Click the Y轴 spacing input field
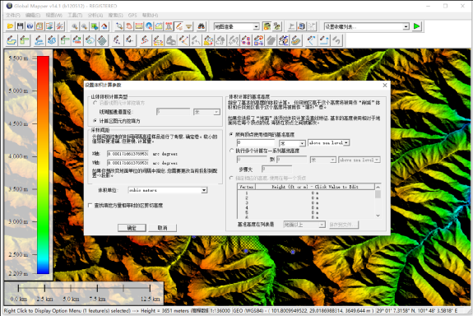 128,163
